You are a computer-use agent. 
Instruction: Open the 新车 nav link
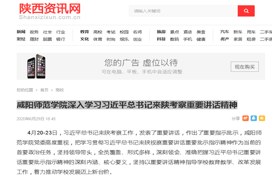point(238,32)
